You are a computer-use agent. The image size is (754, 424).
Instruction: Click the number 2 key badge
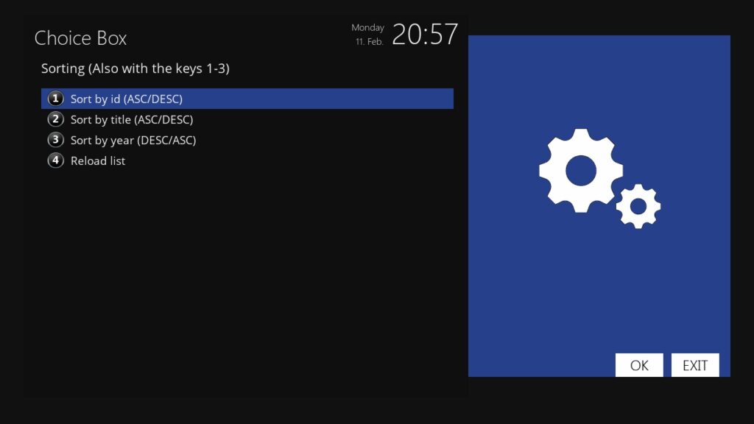[x=55, y=119]
